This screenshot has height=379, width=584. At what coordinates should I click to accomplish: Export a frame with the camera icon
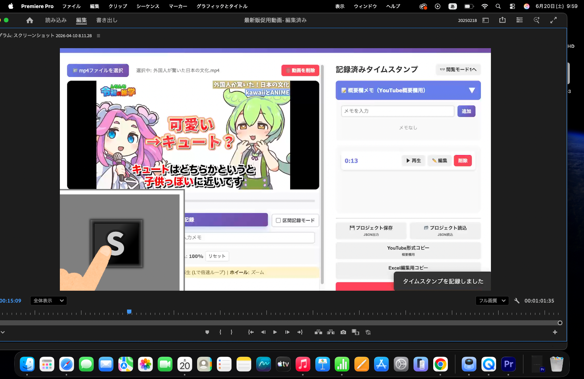point(343,332)
